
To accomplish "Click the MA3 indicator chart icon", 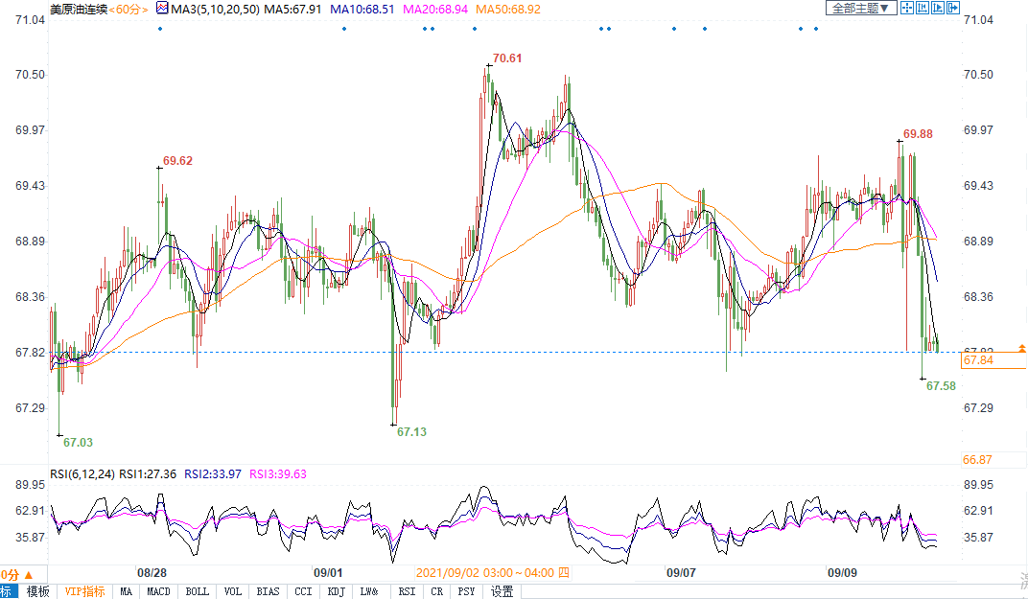I will coord(162,8).
